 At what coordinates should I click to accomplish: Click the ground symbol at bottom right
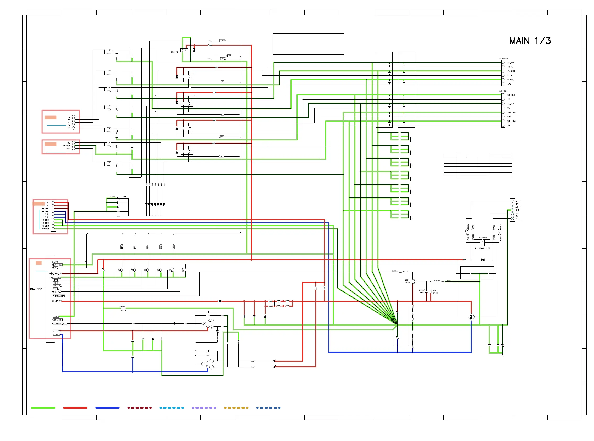502,356
